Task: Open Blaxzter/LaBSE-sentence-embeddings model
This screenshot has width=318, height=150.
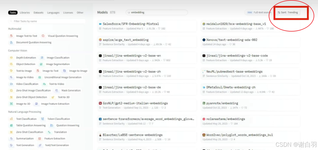Action: click(147, 137)
